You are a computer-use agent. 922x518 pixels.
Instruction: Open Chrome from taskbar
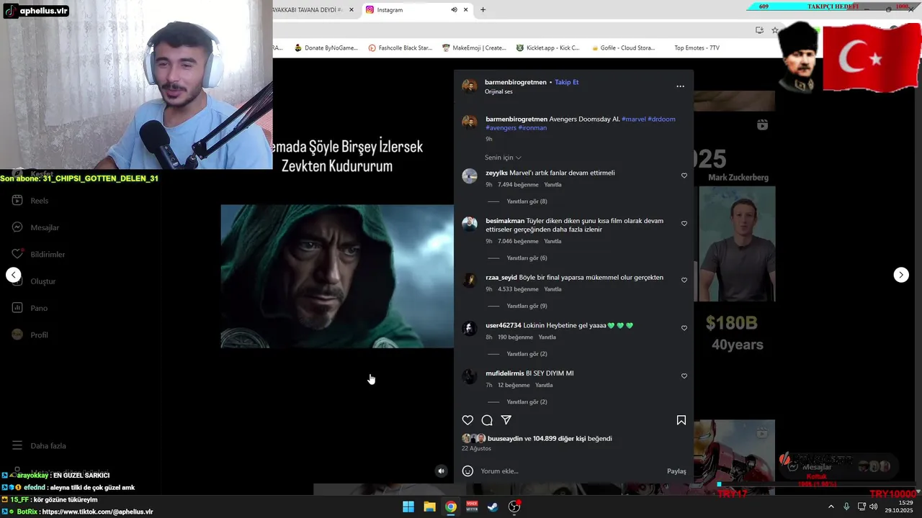pos(450,506)
